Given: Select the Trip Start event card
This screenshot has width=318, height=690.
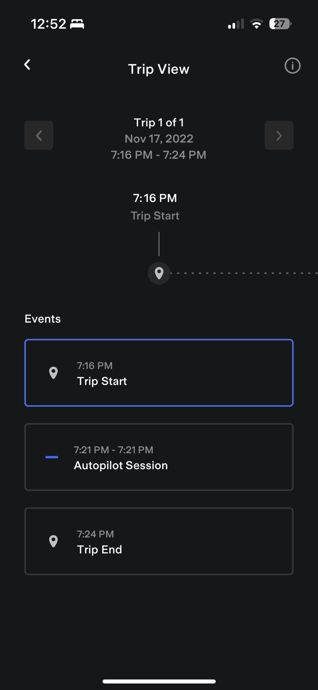Looking at the screenshot, I should (x=159, y=373).
